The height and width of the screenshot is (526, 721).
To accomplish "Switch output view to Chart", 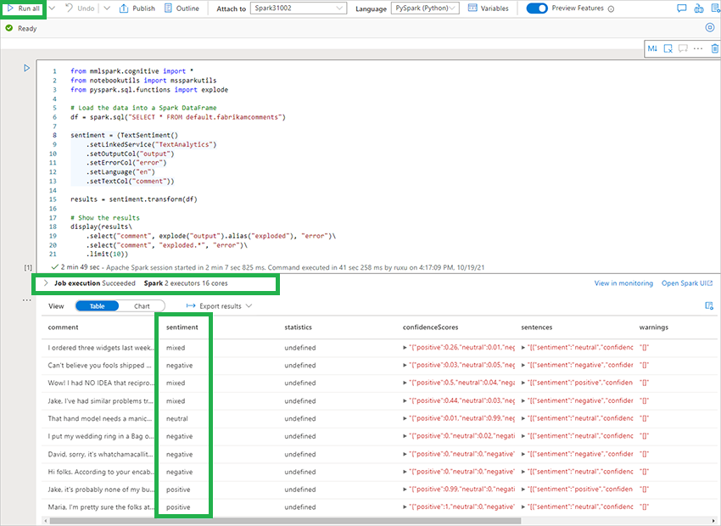I will (x=142, y=306).
